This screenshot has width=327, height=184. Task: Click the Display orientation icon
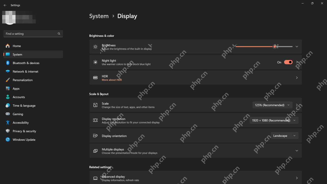[x=95, y=135]
